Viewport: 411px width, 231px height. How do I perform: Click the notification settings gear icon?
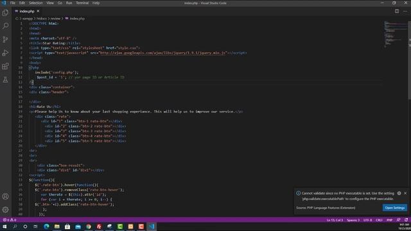coord(399,193)
